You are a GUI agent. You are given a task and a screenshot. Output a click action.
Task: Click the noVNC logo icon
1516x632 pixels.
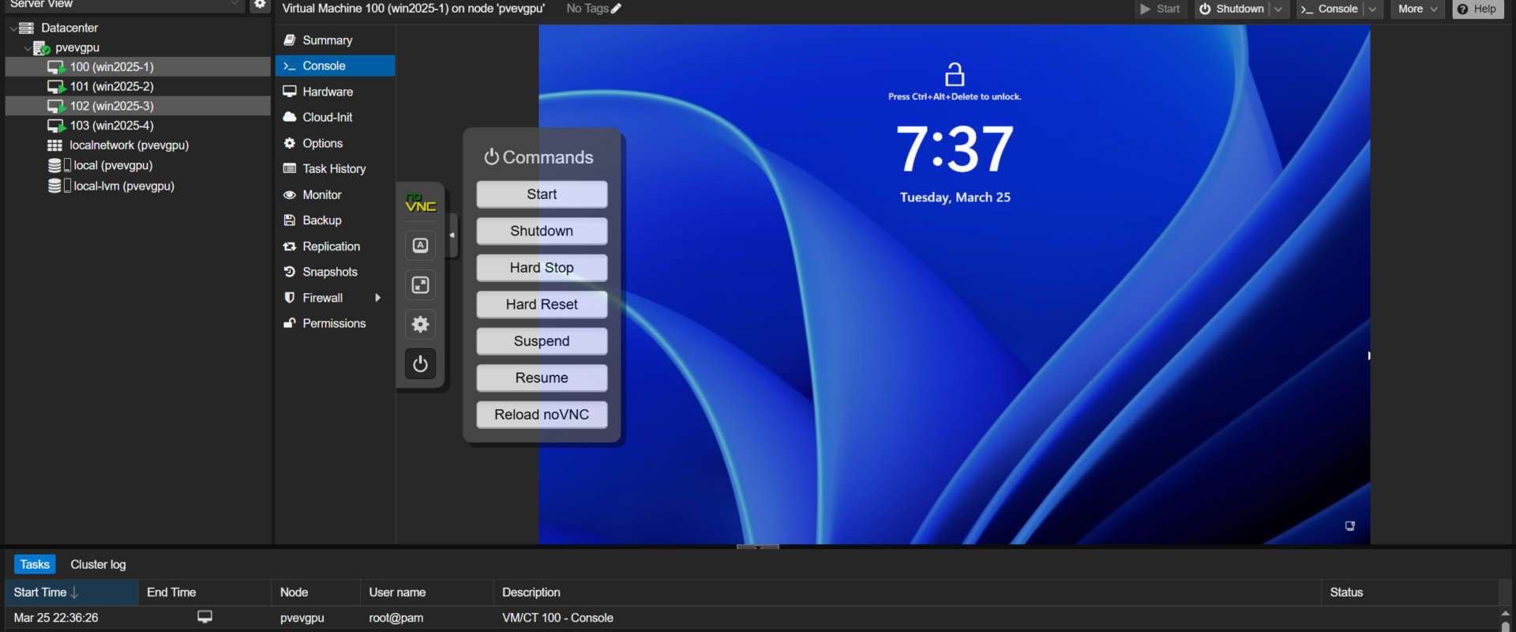point(420,203)
